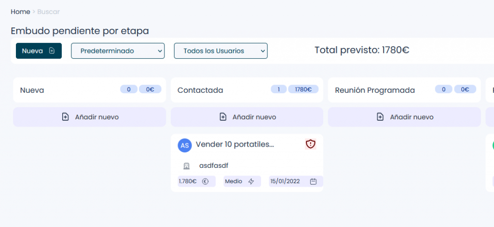This screenshot has height=227, width=494.
Task: Click the red shield alert icon on card
Action: point(311,144)
